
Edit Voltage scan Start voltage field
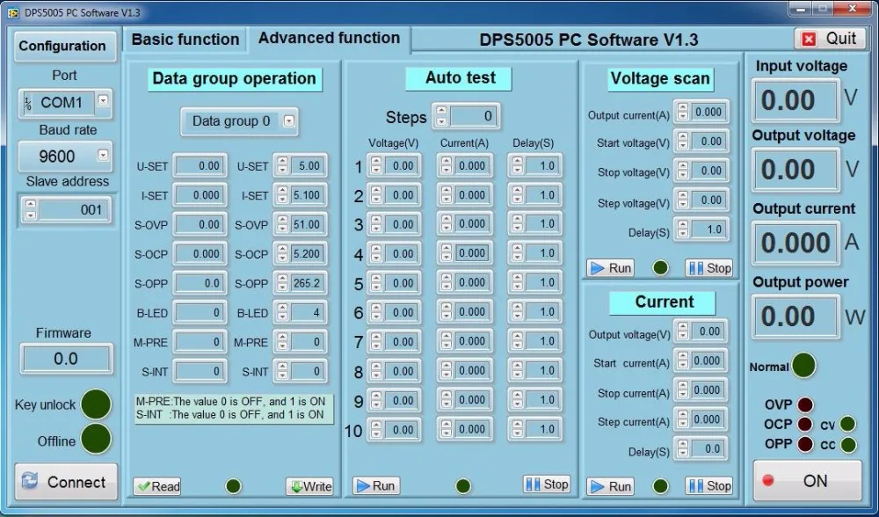click(708, 141)
